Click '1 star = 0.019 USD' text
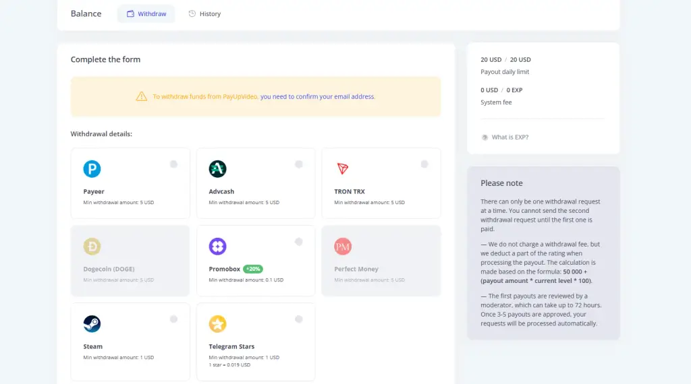This screenshot has width=691, height=384. coord(229,364)
